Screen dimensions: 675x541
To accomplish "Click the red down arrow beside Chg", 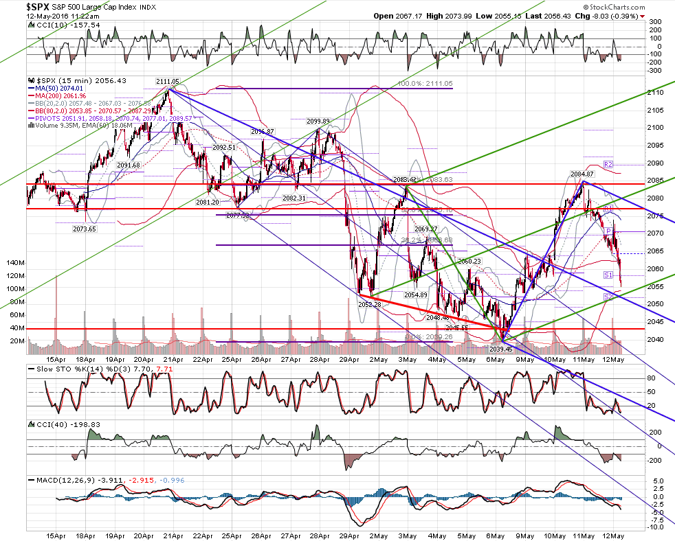I will [643, 16].
